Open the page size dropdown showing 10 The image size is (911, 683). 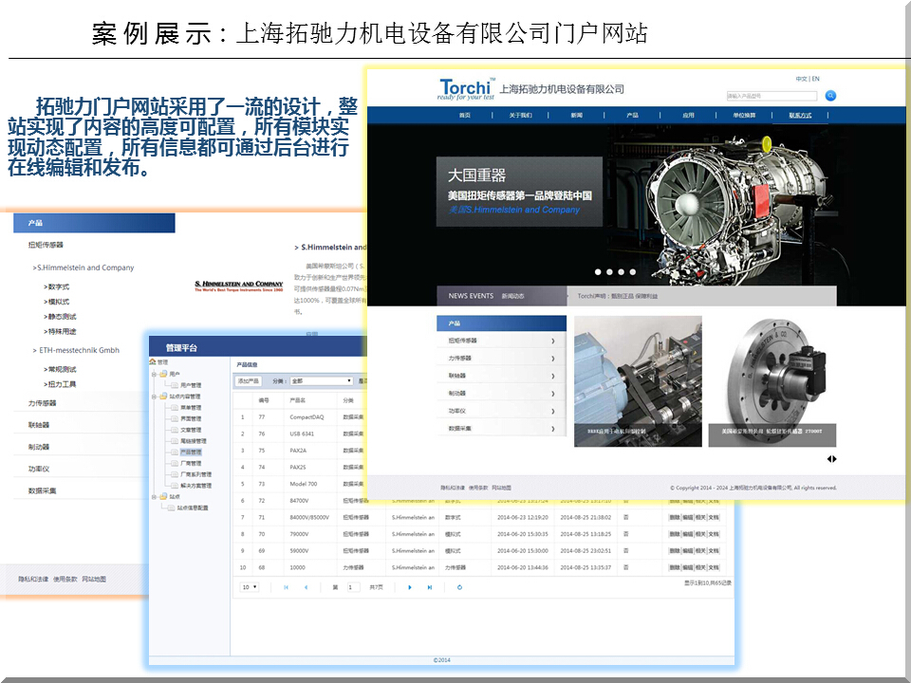pos(250,587)
